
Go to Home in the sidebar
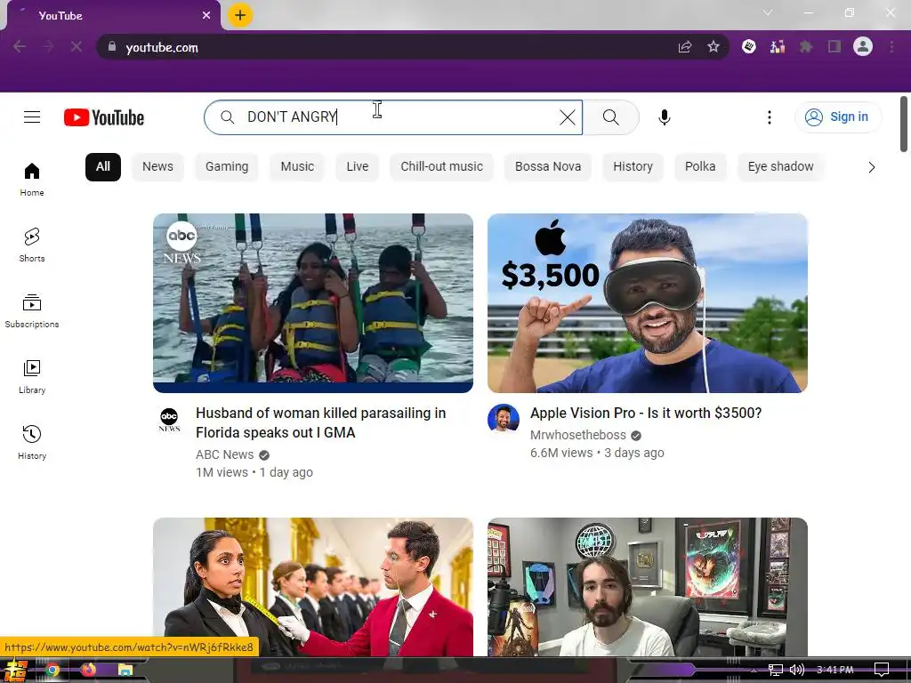tap(32, 180)
